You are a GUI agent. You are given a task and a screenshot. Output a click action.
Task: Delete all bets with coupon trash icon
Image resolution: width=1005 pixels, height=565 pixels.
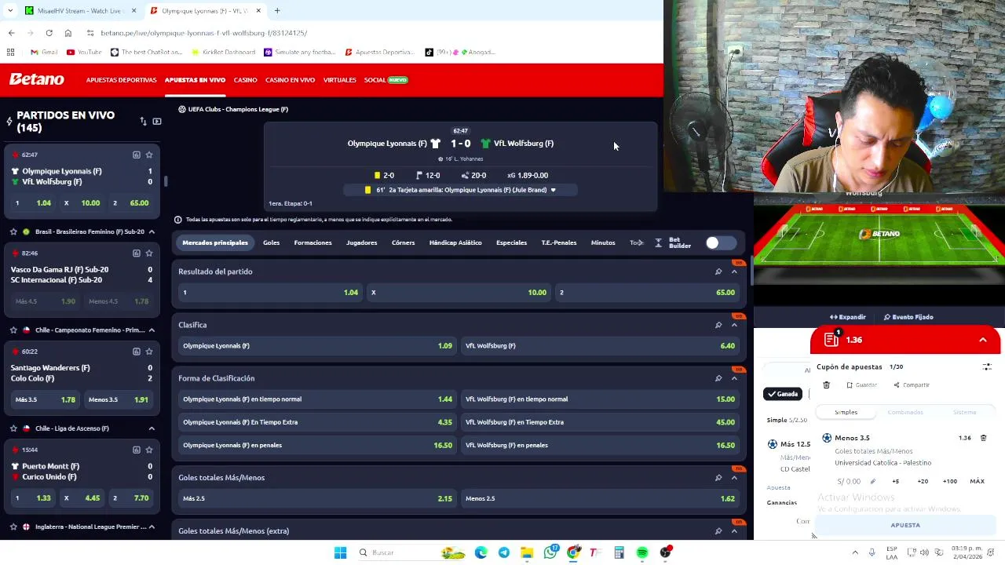coord(826,385)
